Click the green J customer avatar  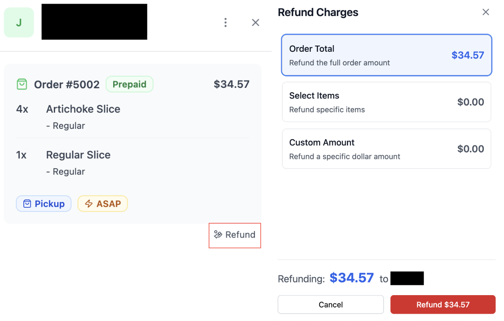tap(19, 23)
